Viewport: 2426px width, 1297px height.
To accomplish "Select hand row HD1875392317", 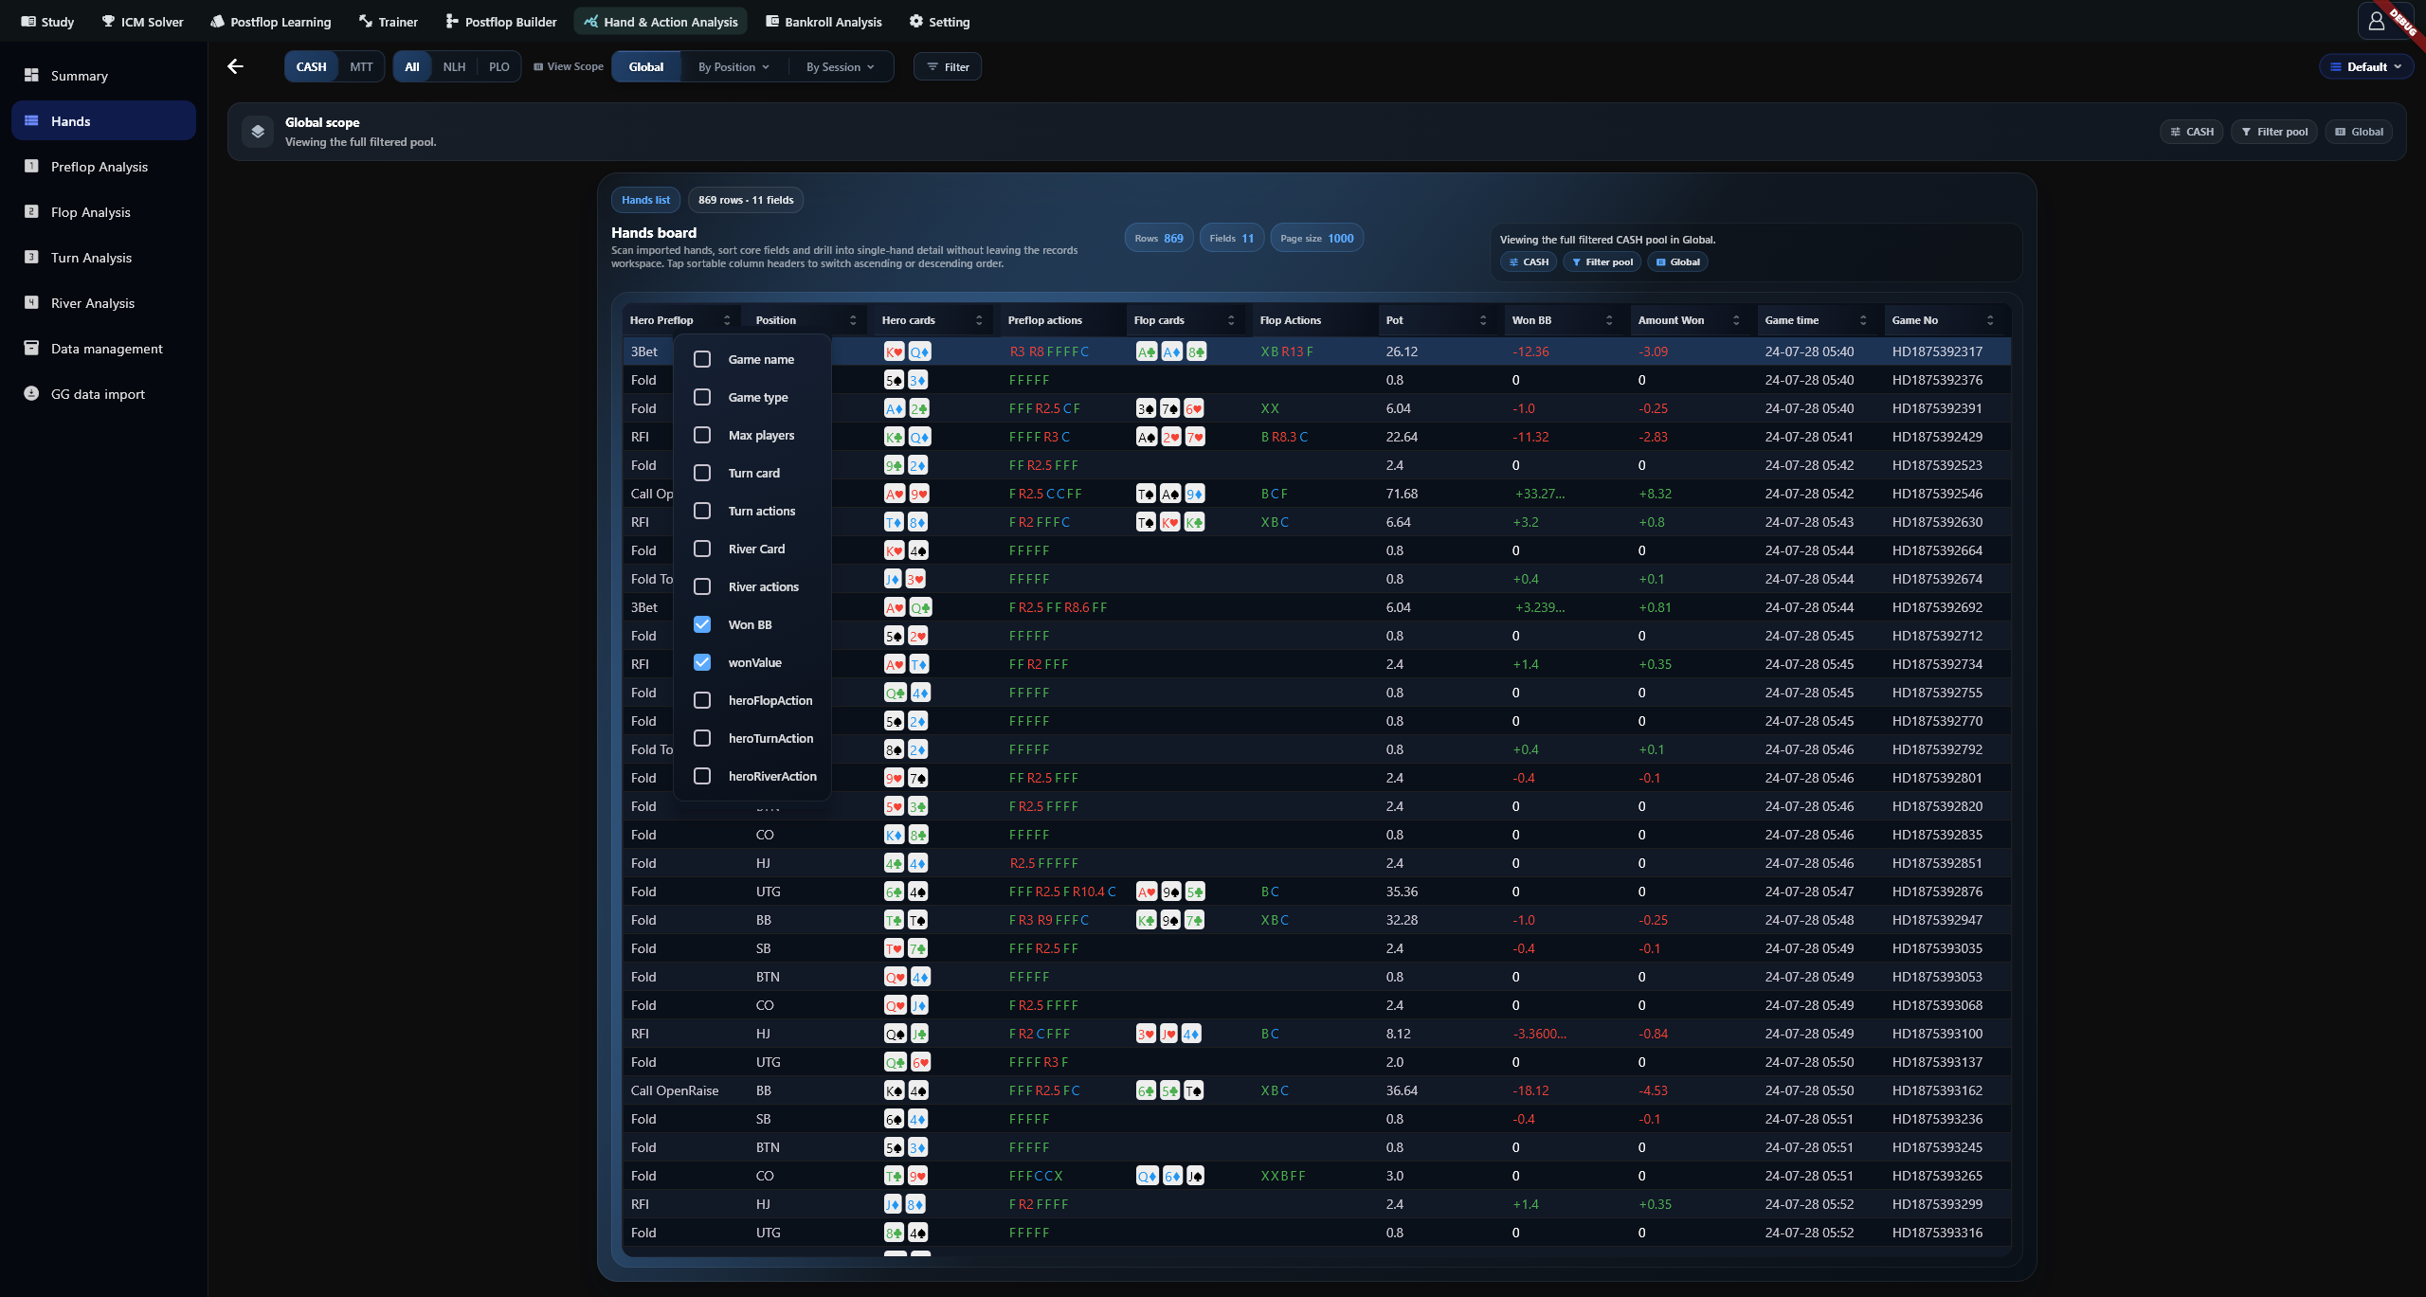I will click(1316, 351).
